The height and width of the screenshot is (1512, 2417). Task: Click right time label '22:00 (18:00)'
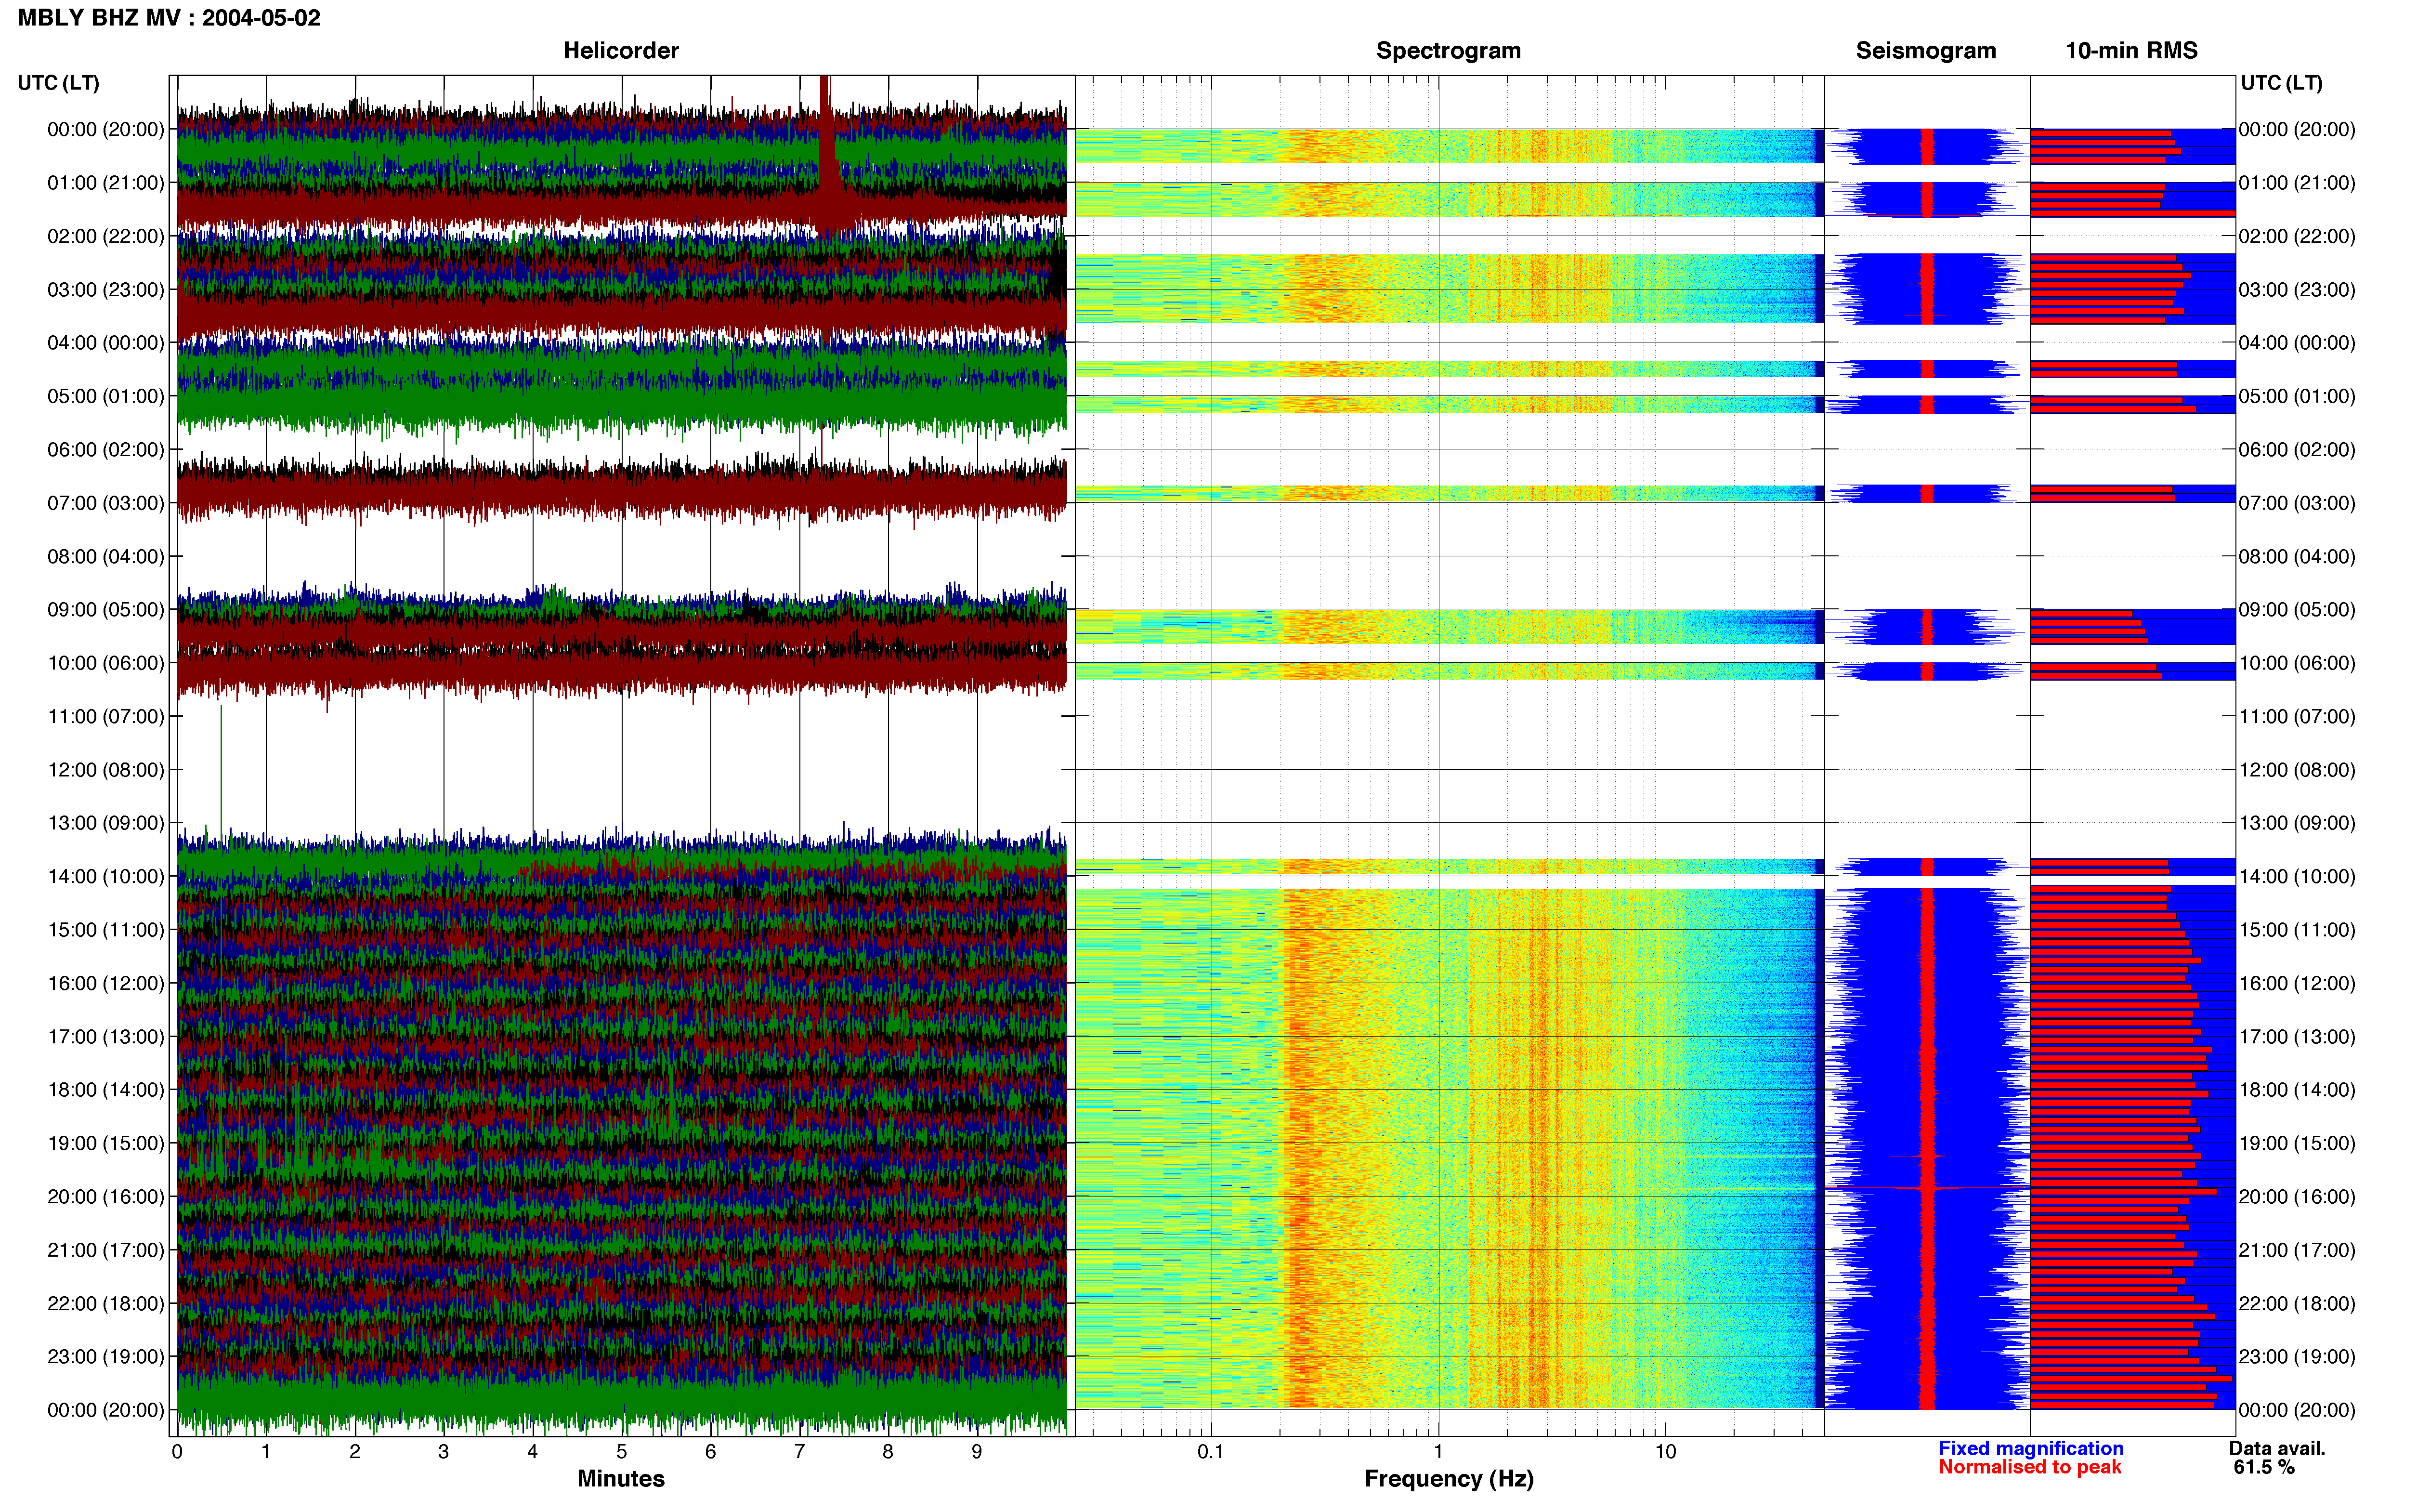pyautogui.click(x=2297, y=1303)
